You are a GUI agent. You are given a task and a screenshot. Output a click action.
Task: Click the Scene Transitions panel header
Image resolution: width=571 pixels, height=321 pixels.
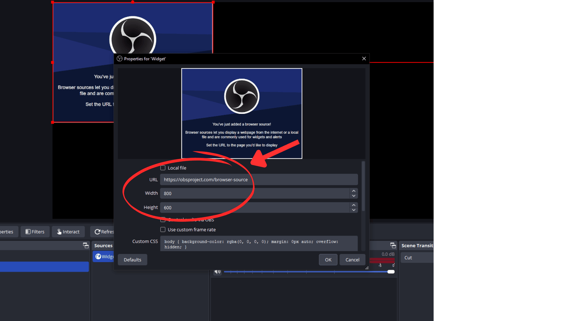click(416, 245)
